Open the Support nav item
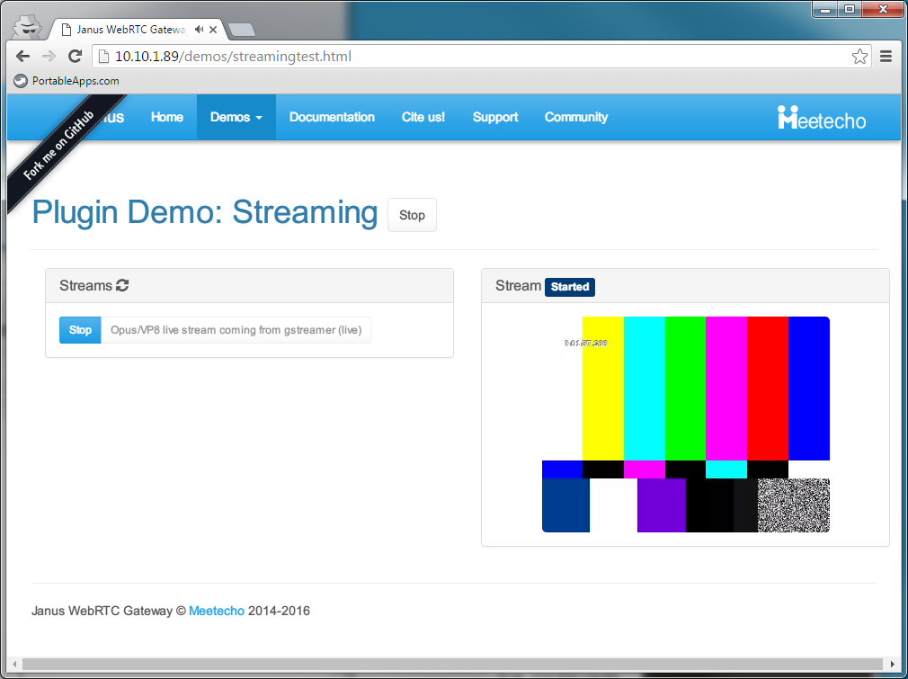Viewport: 908px width, 679px height. [495, 117]
